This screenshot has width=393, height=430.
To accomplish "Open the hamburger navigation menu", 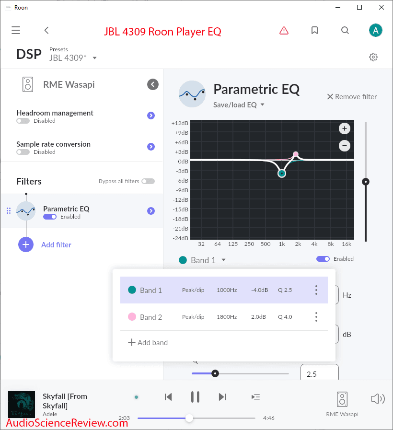I will click(x=16, y=30).
